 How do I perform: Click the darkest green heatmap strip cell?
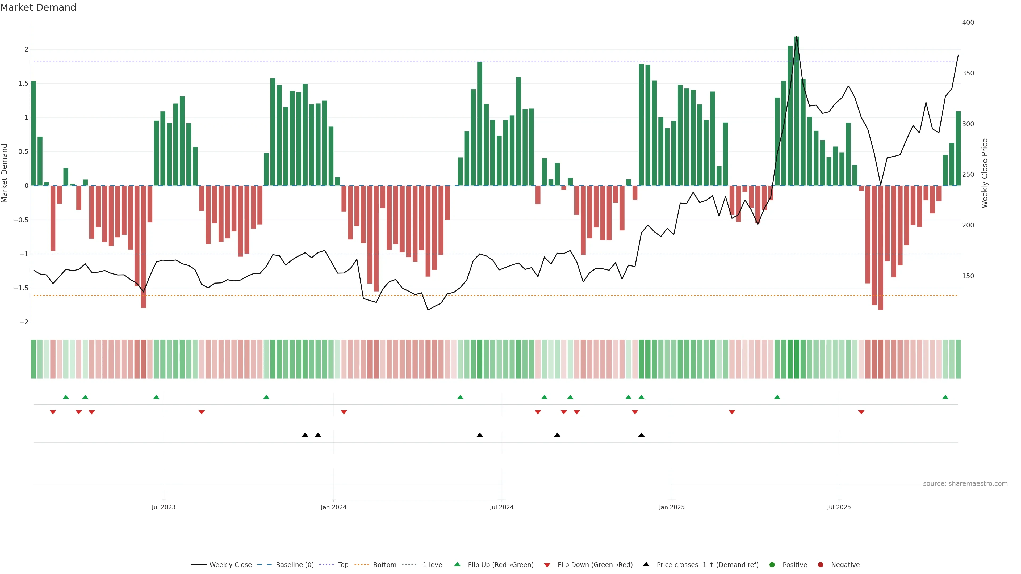pyautogui.click(x=797, y=359)
